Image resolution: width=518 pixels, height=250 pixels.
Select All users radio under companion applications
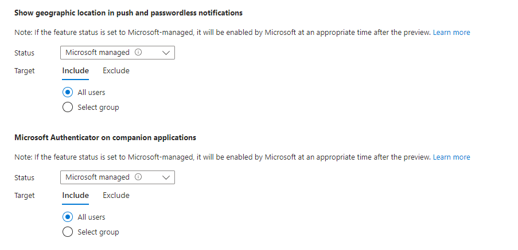(68, 217)
